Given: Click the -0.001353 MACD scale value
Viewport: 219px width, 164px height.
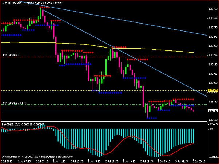Looking at the screenshot, I should pos(213,157).
